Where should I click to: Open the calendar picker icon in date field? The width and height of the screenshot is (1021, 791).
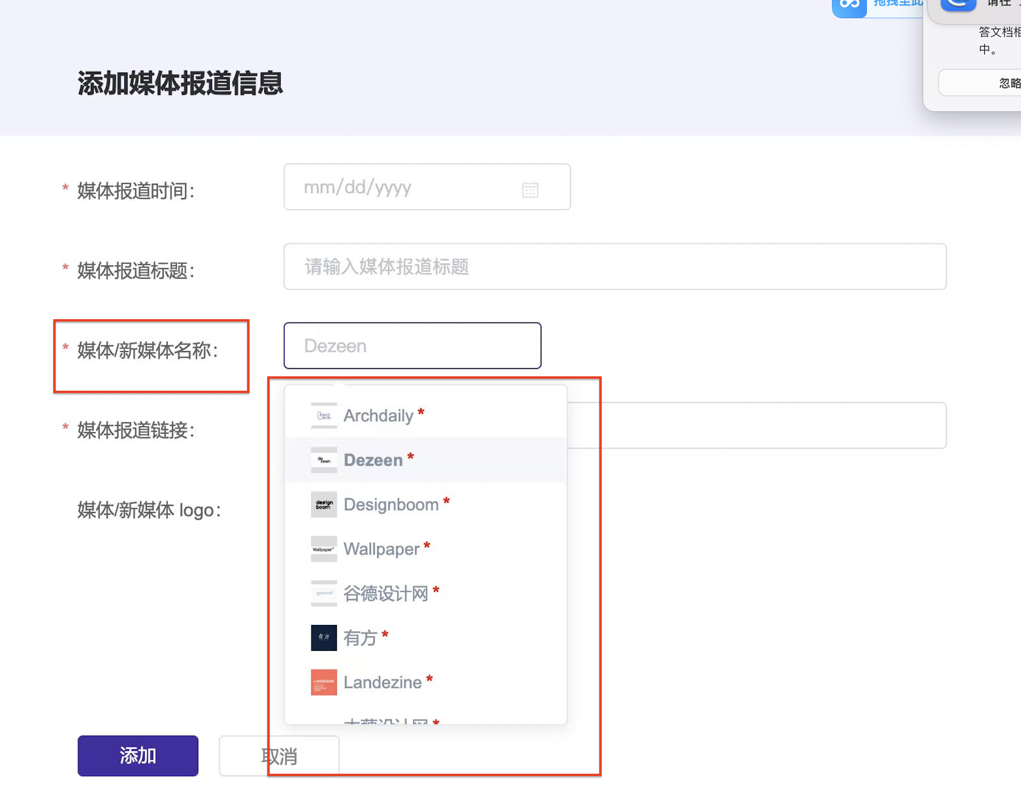coord(530,190)
